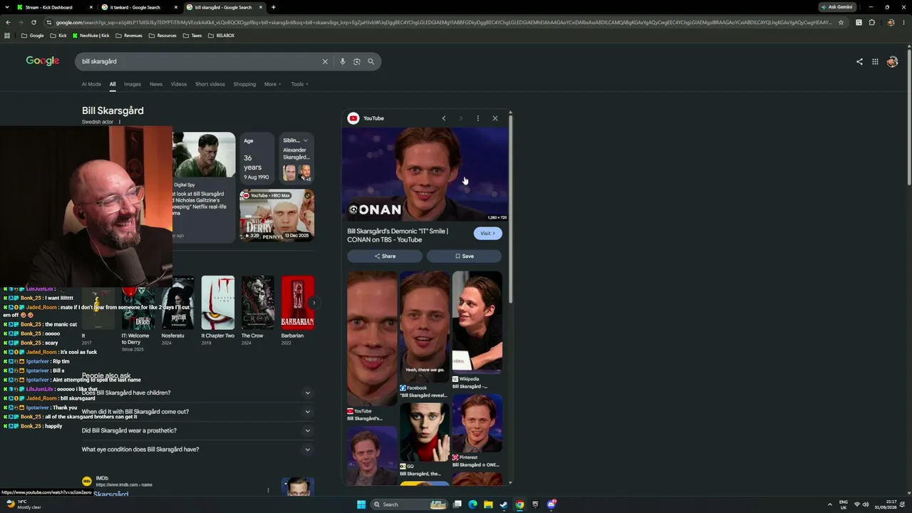The width and height of the screenshot is (912, 513).
Task: Switch to the Short videos tab
Action: pyautogui.click(x=210, y=84)
